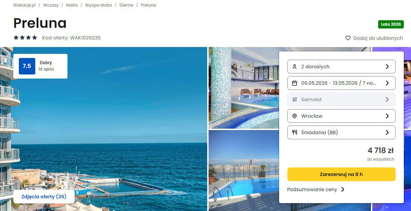Open the Śniadania (BB) meal plan dropdown
Screen dimensions: 411x211
(x=341, y=132)
